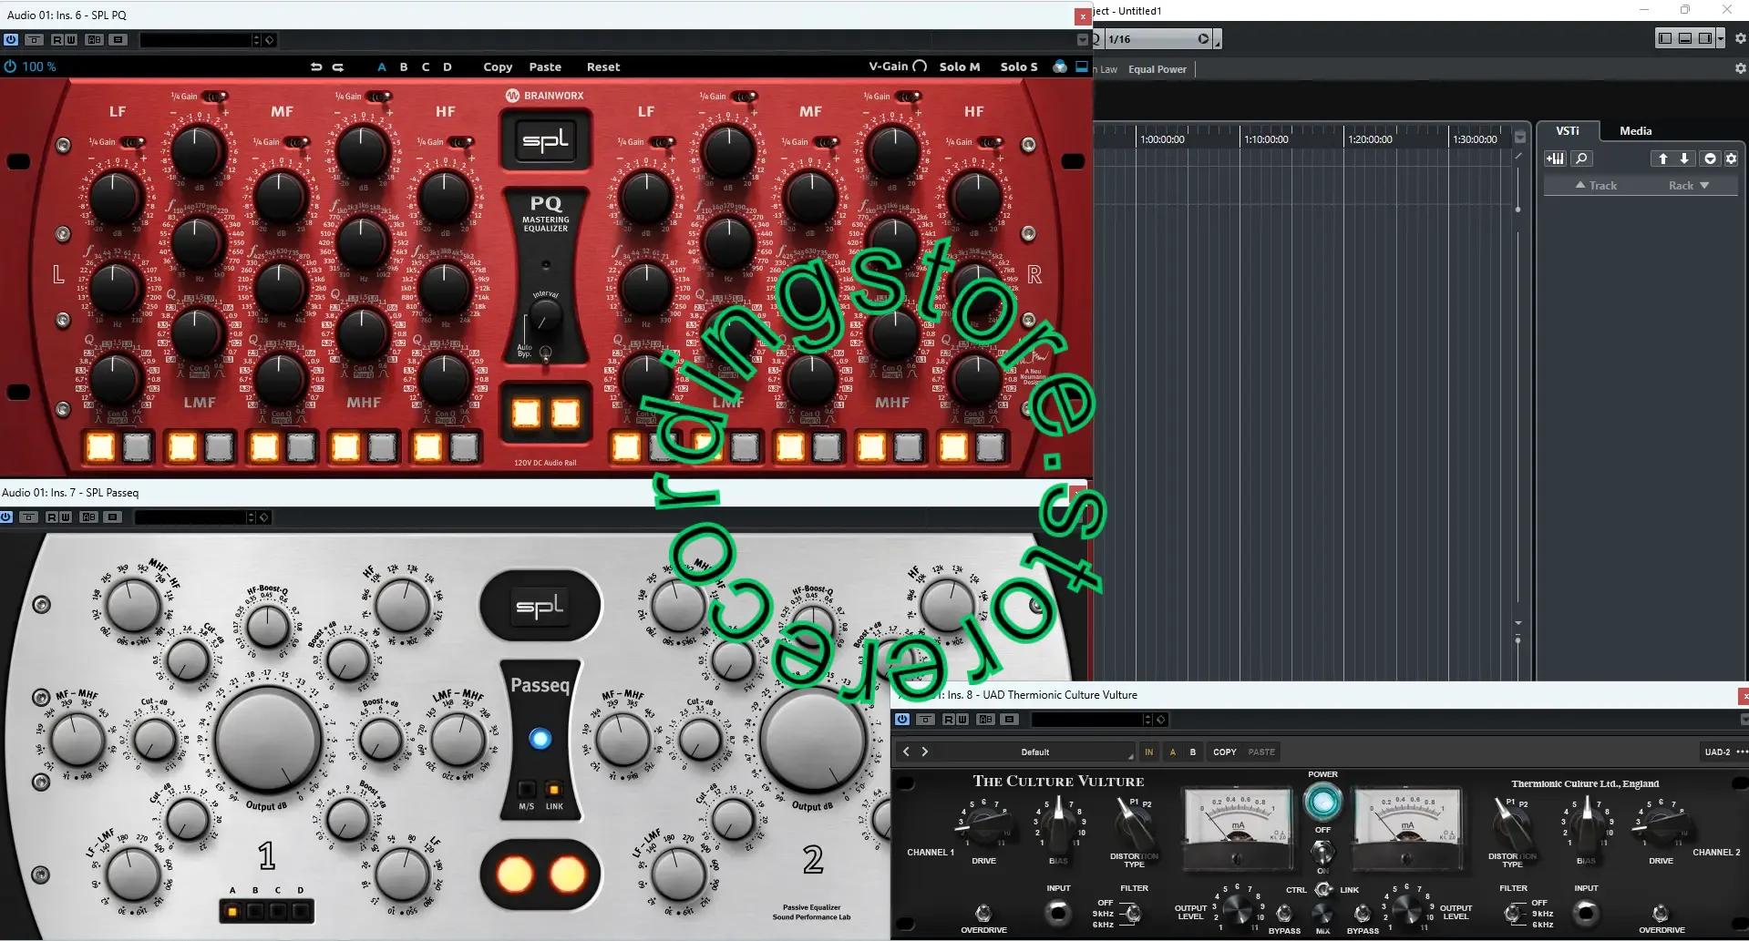Screen dimensions: 1749x941
Task: Toggle Passeq M/S button
Action: (527, 790)
